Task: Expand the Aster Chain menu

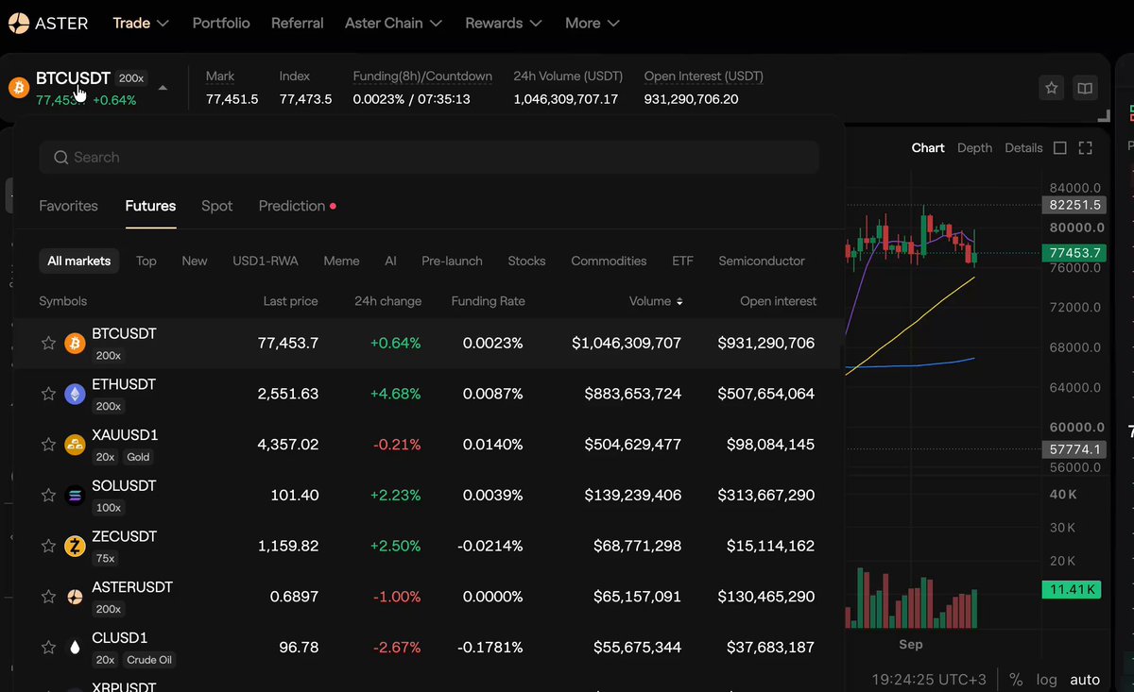Action: pos(393,23)
